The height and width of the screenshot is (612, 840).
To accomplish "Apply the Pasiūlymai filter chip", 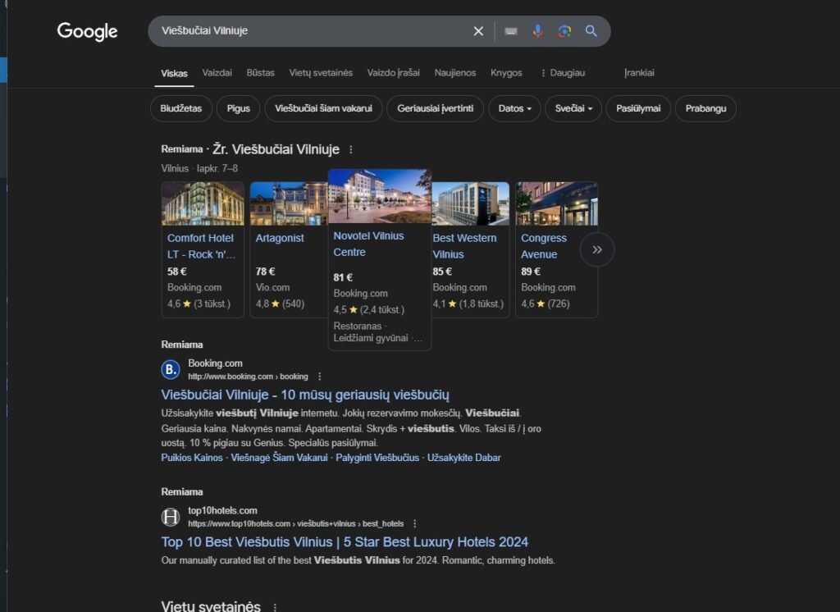I will tap(638, 109).
